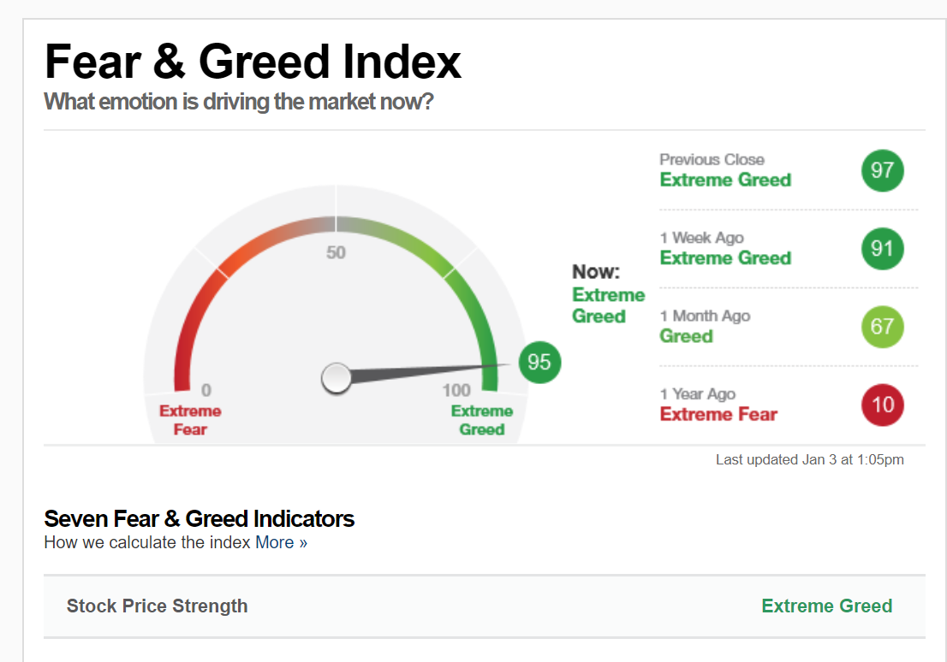Click the gauge needle hub
Screen dimensions: 947x662
pyautogui.click(x=337, y=377)
